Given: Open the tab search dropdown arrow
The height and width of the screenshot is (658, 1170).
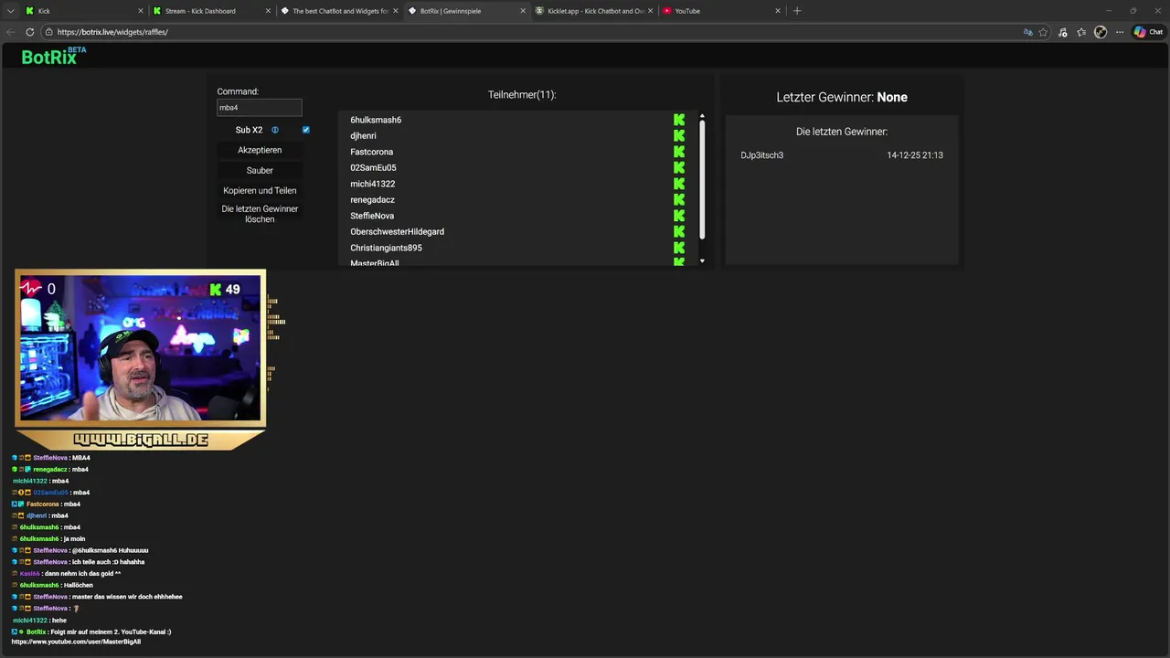Looking at the screenshot, I should (10, 11).
